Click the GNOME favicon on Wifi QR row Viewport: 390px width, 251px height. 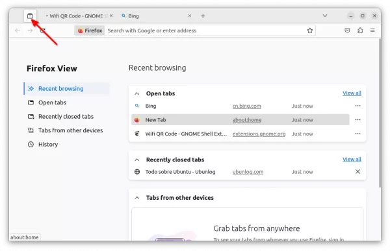[136, 134]
